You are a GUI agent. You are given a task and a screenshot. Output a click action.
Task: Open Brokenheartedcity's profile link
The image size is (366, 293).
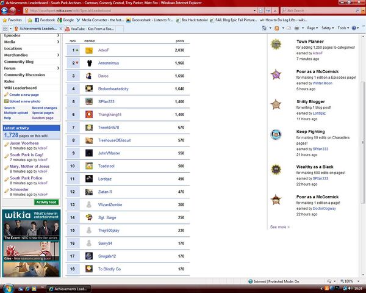[x=113, y=89]
